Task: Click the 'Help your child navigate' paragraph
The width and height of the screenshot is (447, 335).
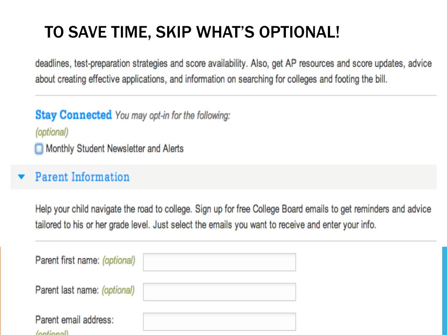Action: click(233, 217)
